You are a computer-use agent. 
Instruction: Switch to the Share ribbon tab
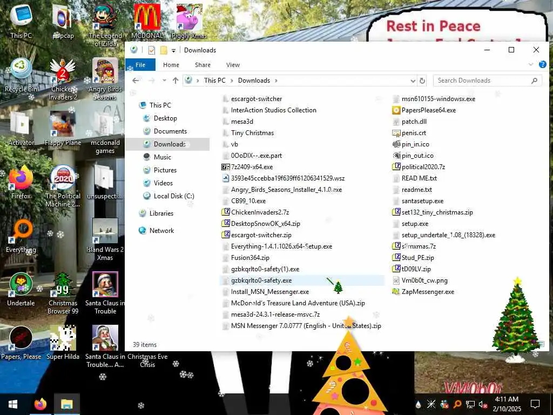click(203, 65)
